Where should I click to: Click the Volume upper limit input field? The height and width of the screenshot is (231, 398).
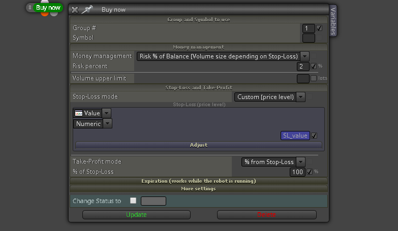[303, 79]
